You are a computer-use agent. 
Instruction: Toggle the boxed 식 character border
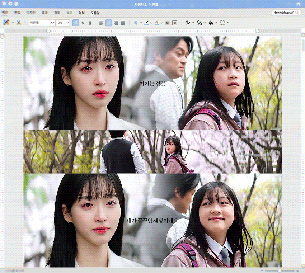(175, 23)
